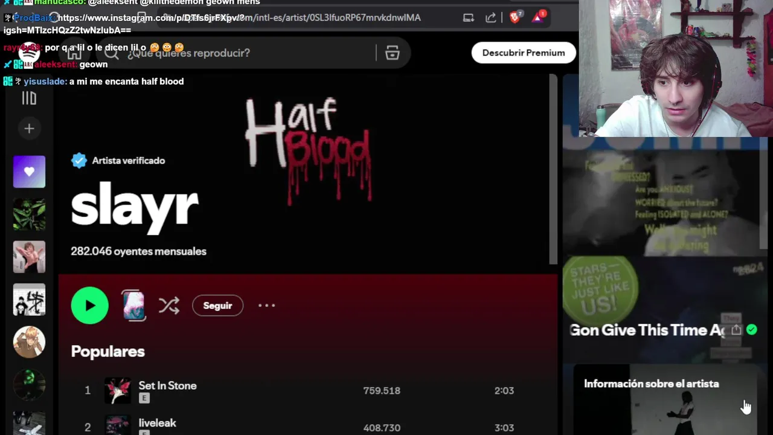Click track number 1 in the Populares list
Screen dimensions: 773x435
click(88, 391)
